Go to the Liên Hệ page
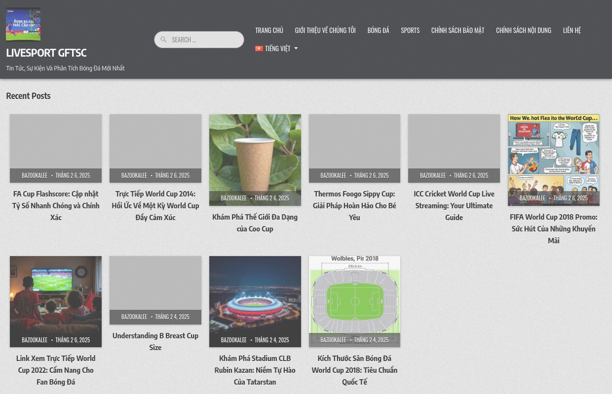The width and height of the screenshot is (612, 394). [x=572, y=30]
